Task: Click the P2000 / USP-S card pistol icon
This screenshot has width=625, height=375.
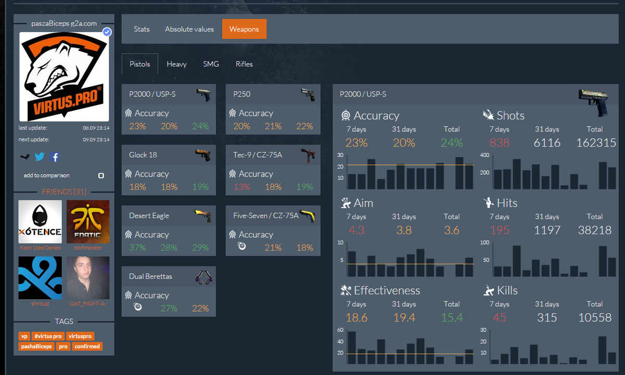Action: pyautogui.click(x=204, y=95)
